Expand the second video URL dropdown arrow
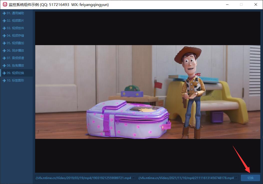263x184 pixels. pyautogui.click(x=236, y=178)
